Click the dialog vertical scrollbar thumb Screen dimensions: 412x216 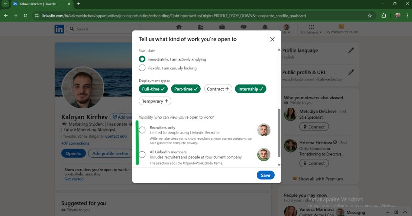coord(279,133)
